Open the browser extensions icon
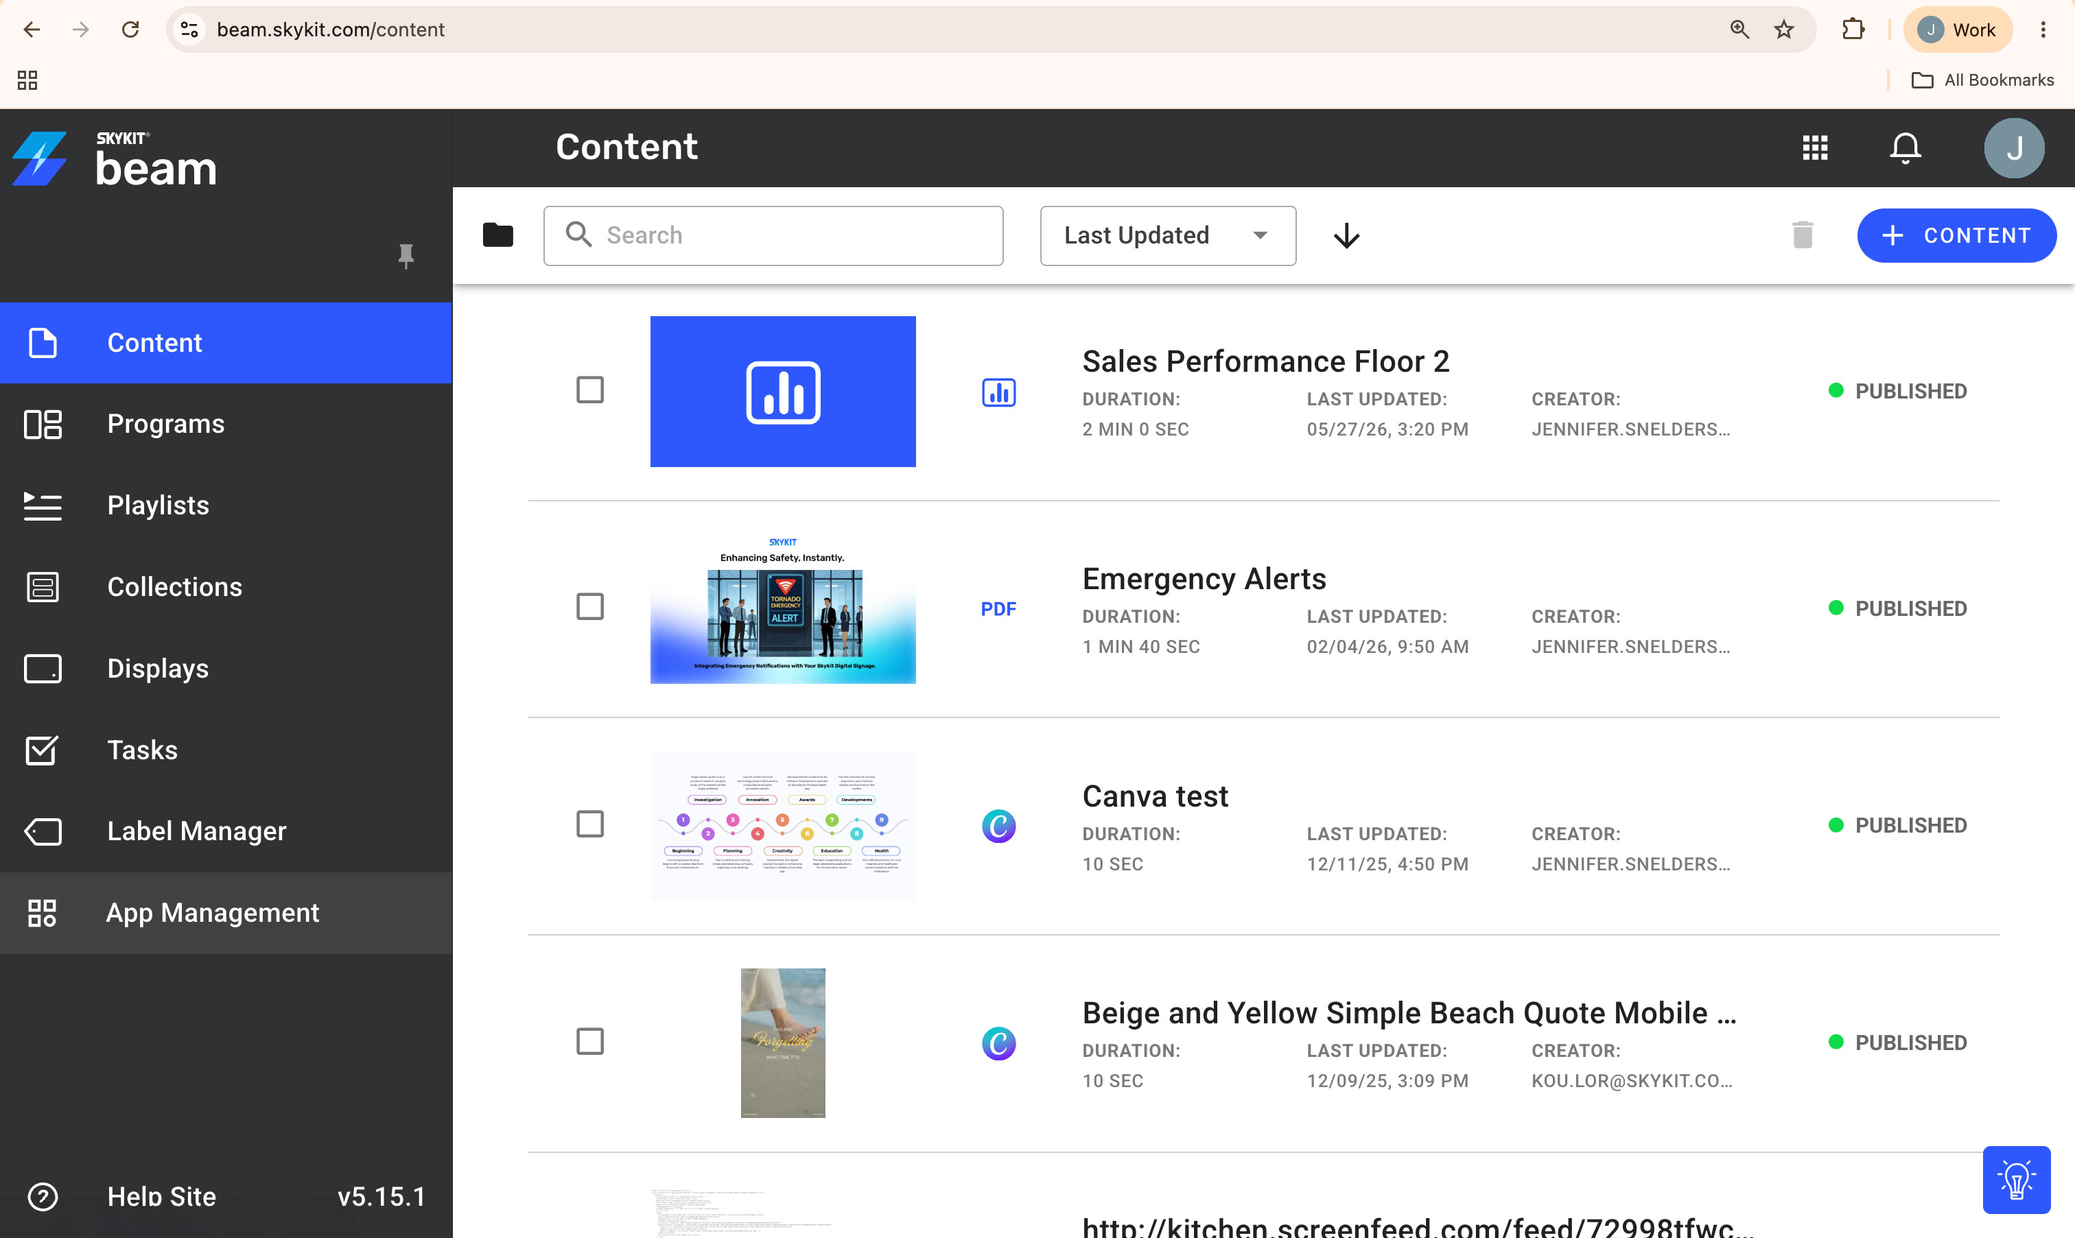This screenshot has width=2075, height=1238. point(1853,30)
